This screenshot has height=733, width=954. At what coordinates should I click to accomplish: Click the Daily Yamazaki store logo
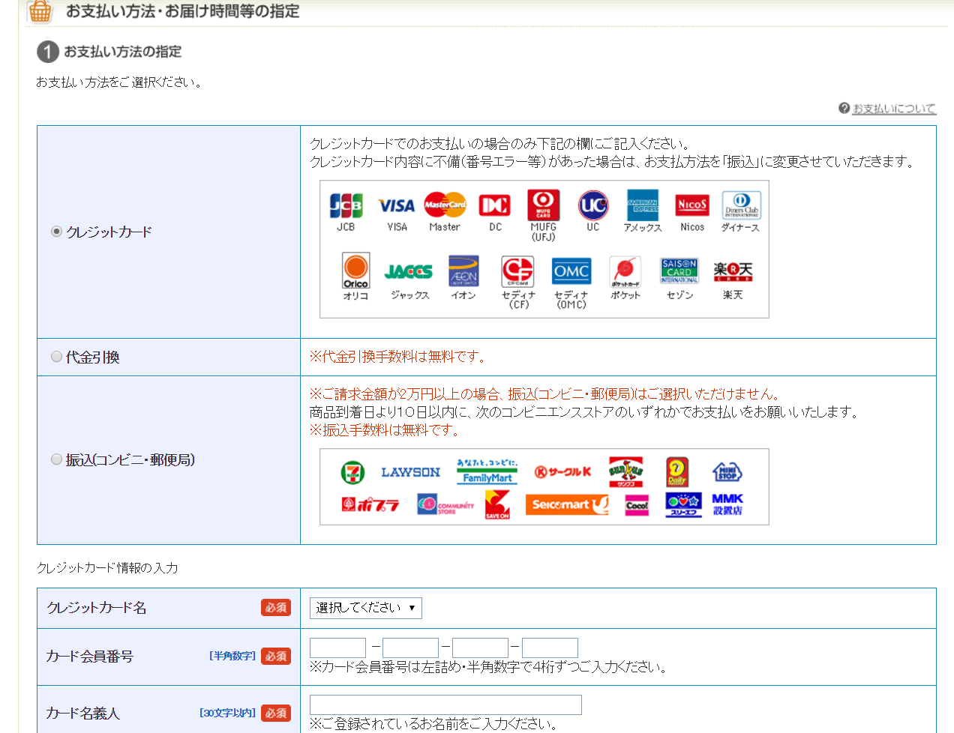click(x=677, y=472)
